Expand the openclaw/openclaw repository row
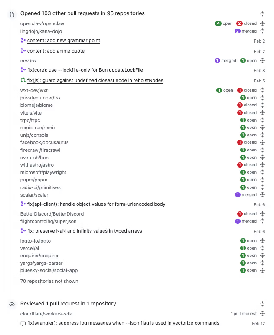Screen dimensions: 274x335 point(262,23)
